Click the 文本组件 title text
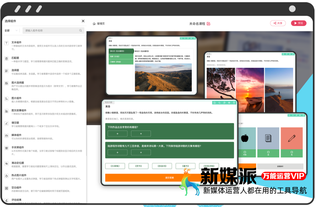 (16, 42)
